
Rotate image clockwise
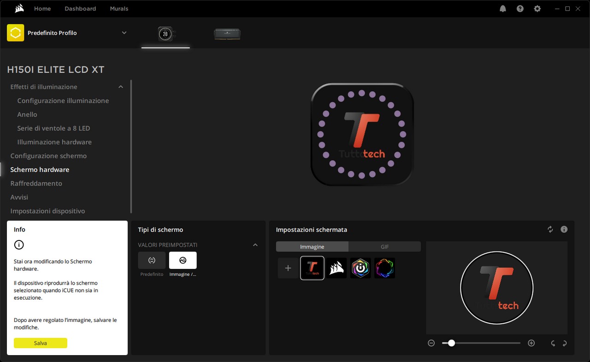pyautogui.click(x=565, y=343)
